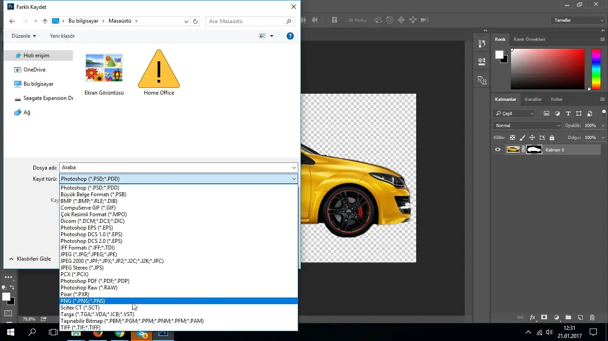Toggle the layer filter switch on/off
Viewport: 608px width, 341px height.
coord(604,113)
